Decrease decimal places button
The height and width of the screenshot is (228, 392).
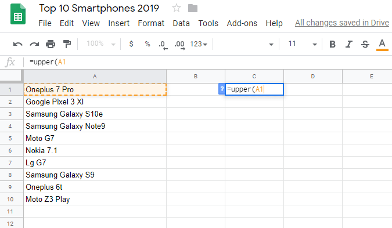(163, 45)
